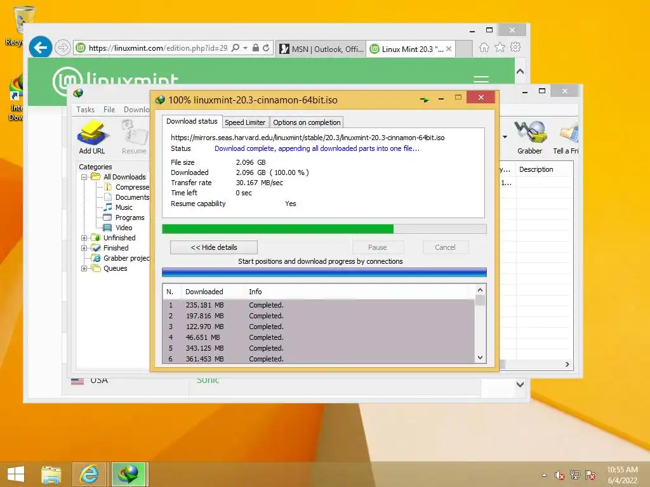Select connection row 235.181 MB
This screenshot has height=487, width=650.
319,305
